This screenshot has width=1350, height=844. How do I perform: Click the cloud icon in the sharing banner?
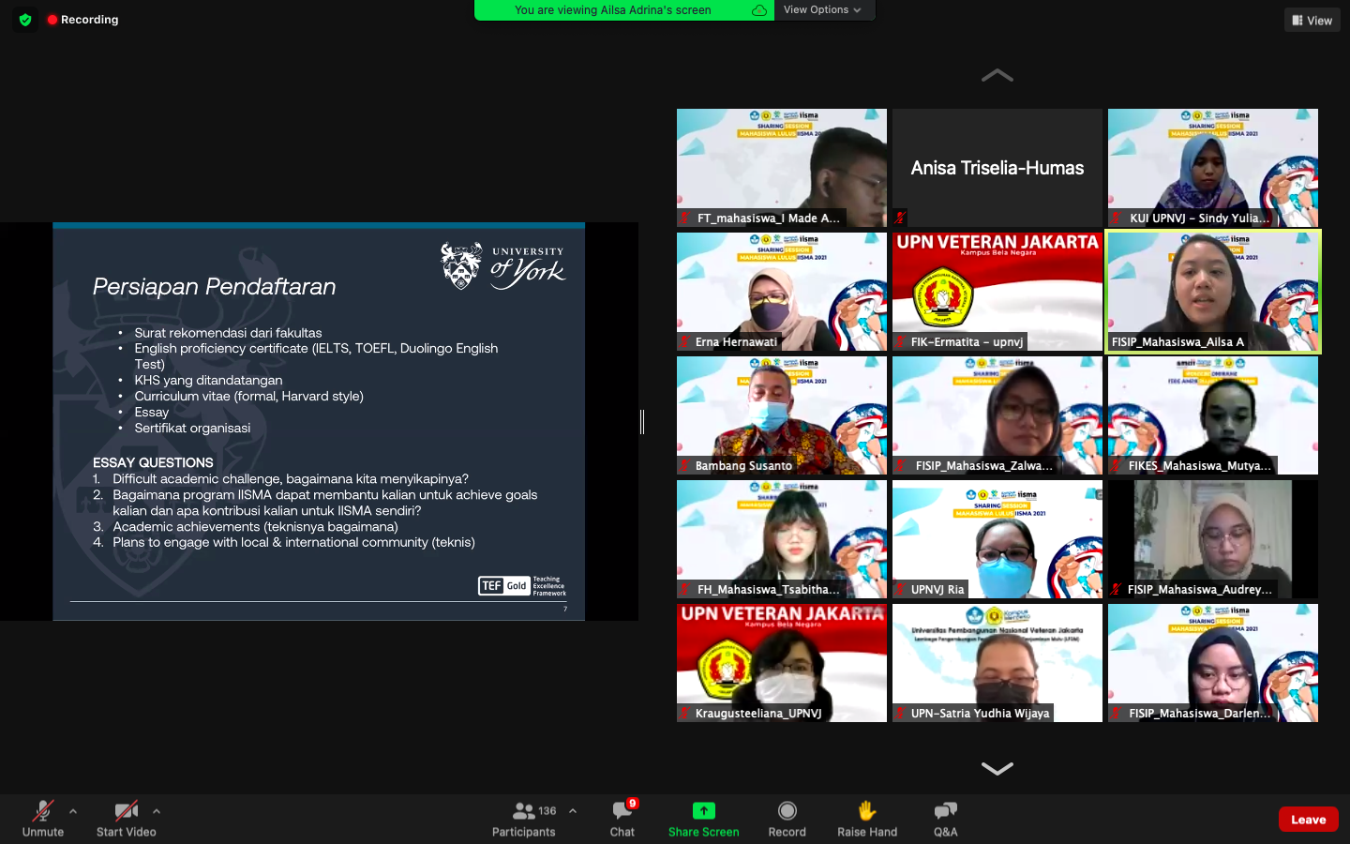point(759,10)
